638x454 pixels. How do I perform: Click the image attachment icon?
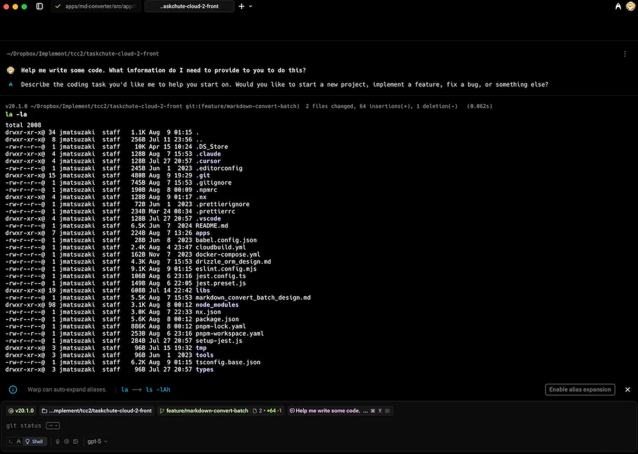click(75, 441)
